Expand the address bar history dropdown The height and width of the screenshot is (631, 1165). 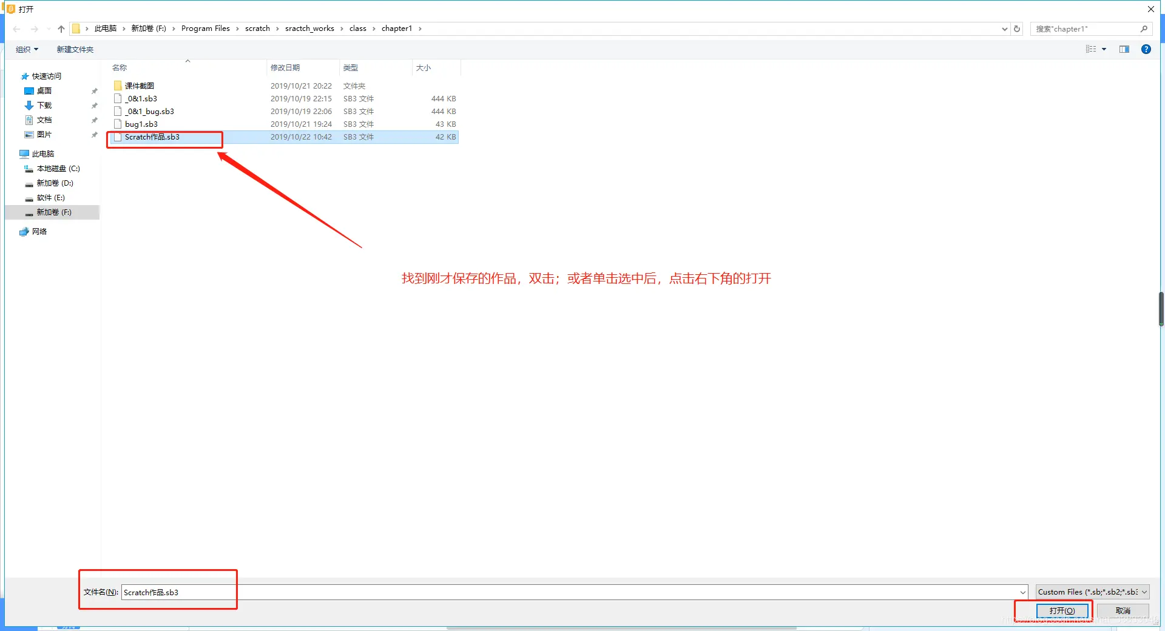pos(1005,29)
